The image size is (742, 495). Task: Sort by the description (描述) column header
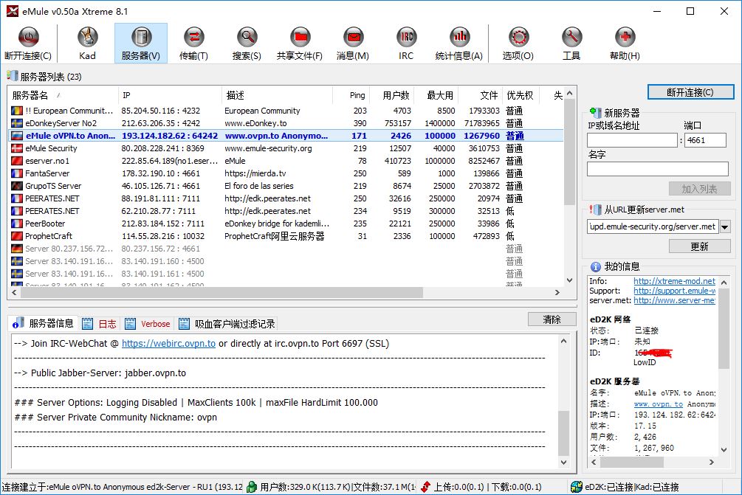[278, 95]
